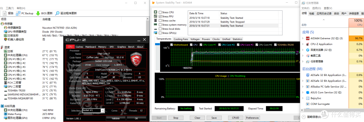
Task: Click the 机箱入侵检测 shield icon
Action: tap(6, 40)
